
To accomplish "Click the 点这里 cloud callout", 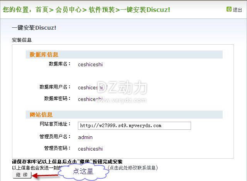I will [83, 171].
